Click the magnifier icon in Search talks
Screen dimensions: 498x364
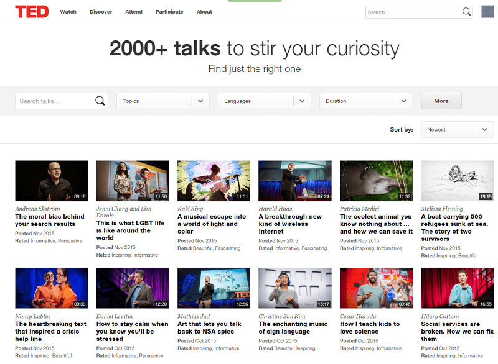coord(100,101)
